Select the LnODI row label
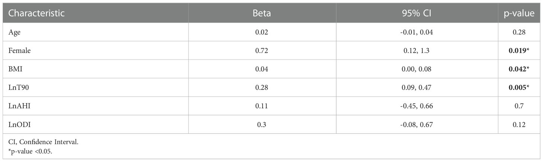The width and height of the screenshot is (543, 162). tap(18, 125)
